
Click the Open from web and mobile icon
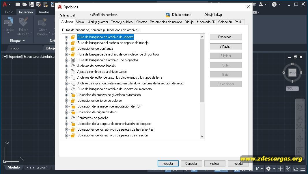click(46, 4)
